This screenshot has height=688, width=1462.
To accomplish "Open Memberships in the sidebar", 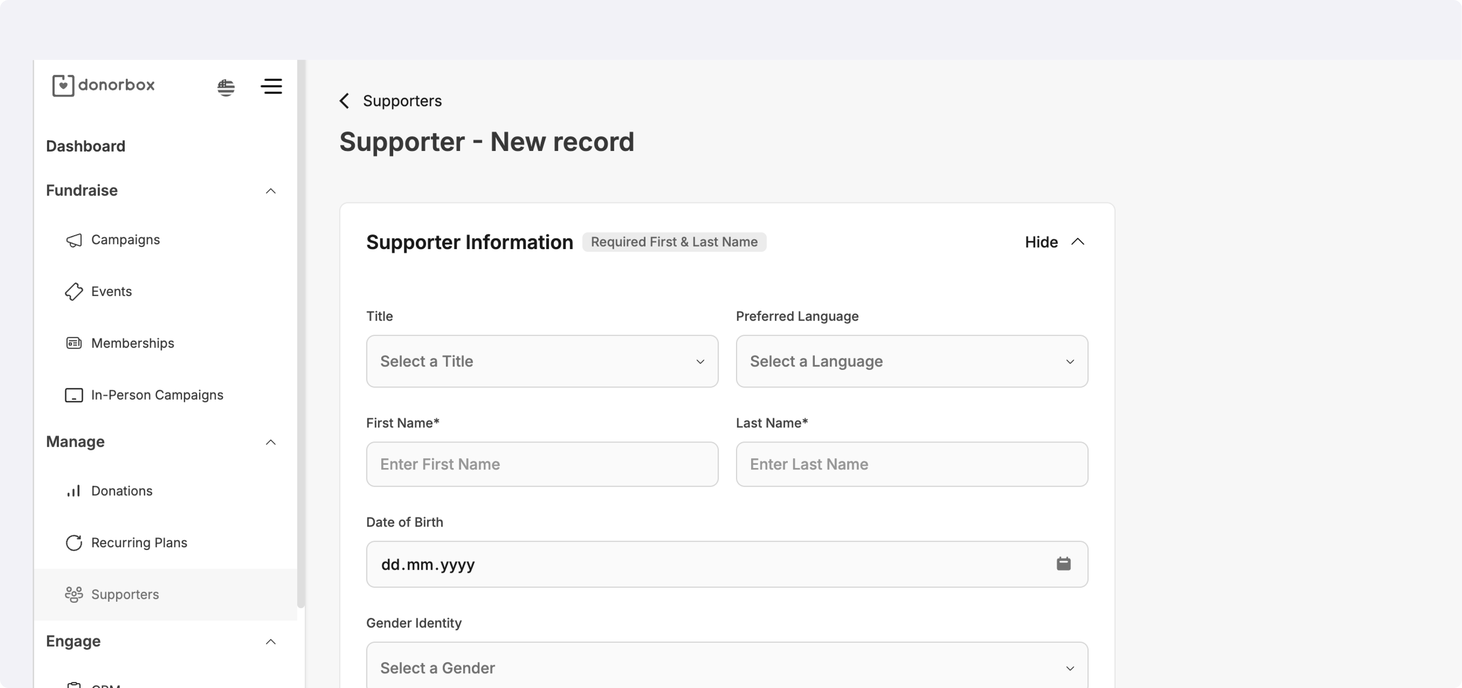I will pos(132,343).
